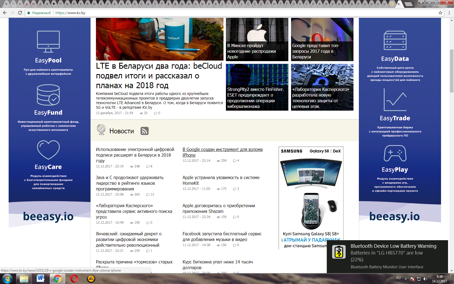The image size is (454, 284).
Task: Open Word from the taskbar
Action: (41, 279)
